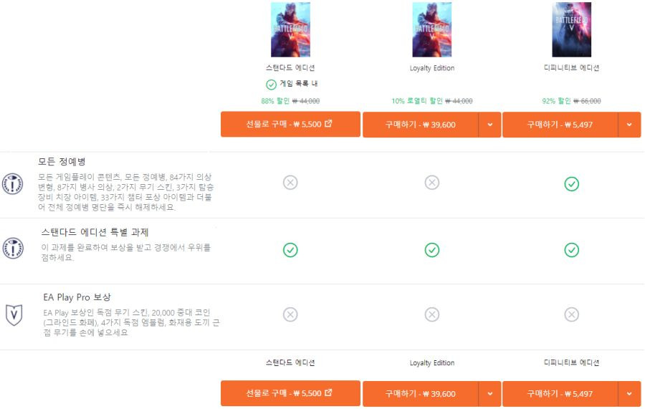645x409 pixels.
Task: Click Standard Edition check for 특별 과제
Action: coord(290,250)
